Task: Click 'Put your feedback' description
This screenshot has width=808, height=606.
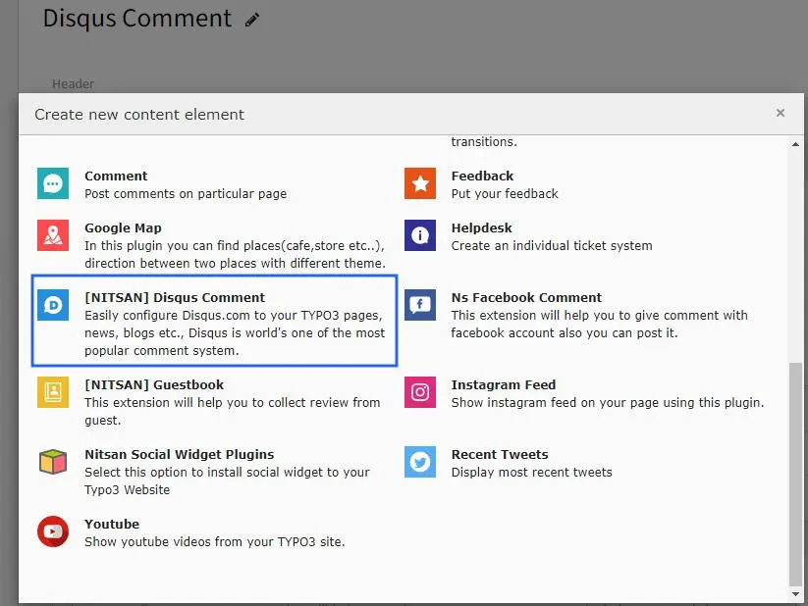Action: coord(505,194)
